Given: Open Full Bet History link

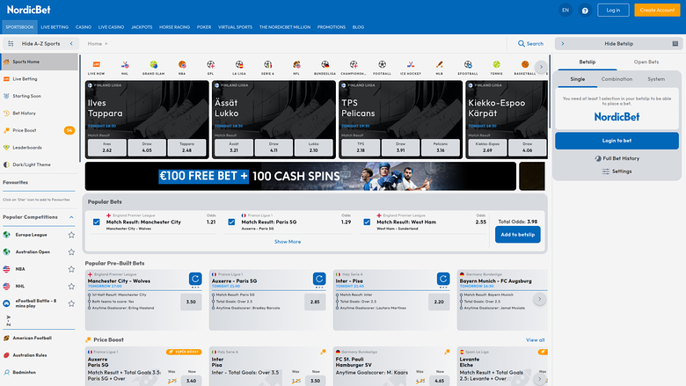Looking at the screenshot, I should (x=617, y=158).
